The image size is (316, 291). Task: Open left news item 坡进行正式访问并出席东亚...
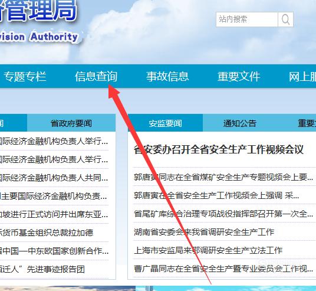pos(54,214)
